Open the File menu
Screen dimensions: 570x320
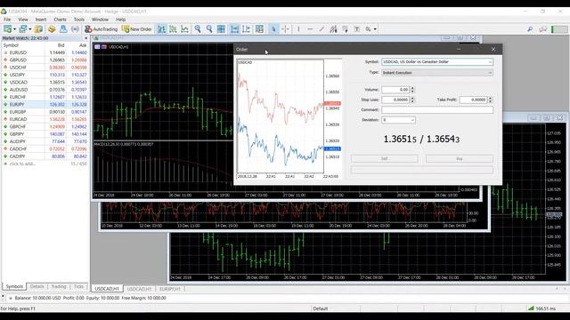coord(7,20)
